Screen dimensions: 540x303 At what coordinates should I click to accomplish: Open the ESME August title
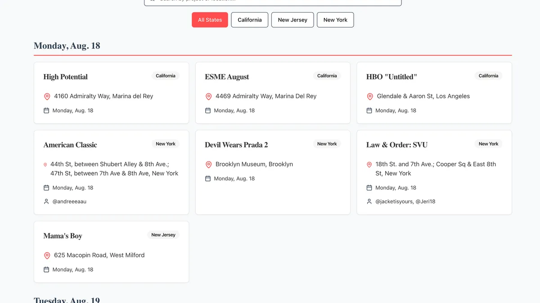tap(227, 77)
